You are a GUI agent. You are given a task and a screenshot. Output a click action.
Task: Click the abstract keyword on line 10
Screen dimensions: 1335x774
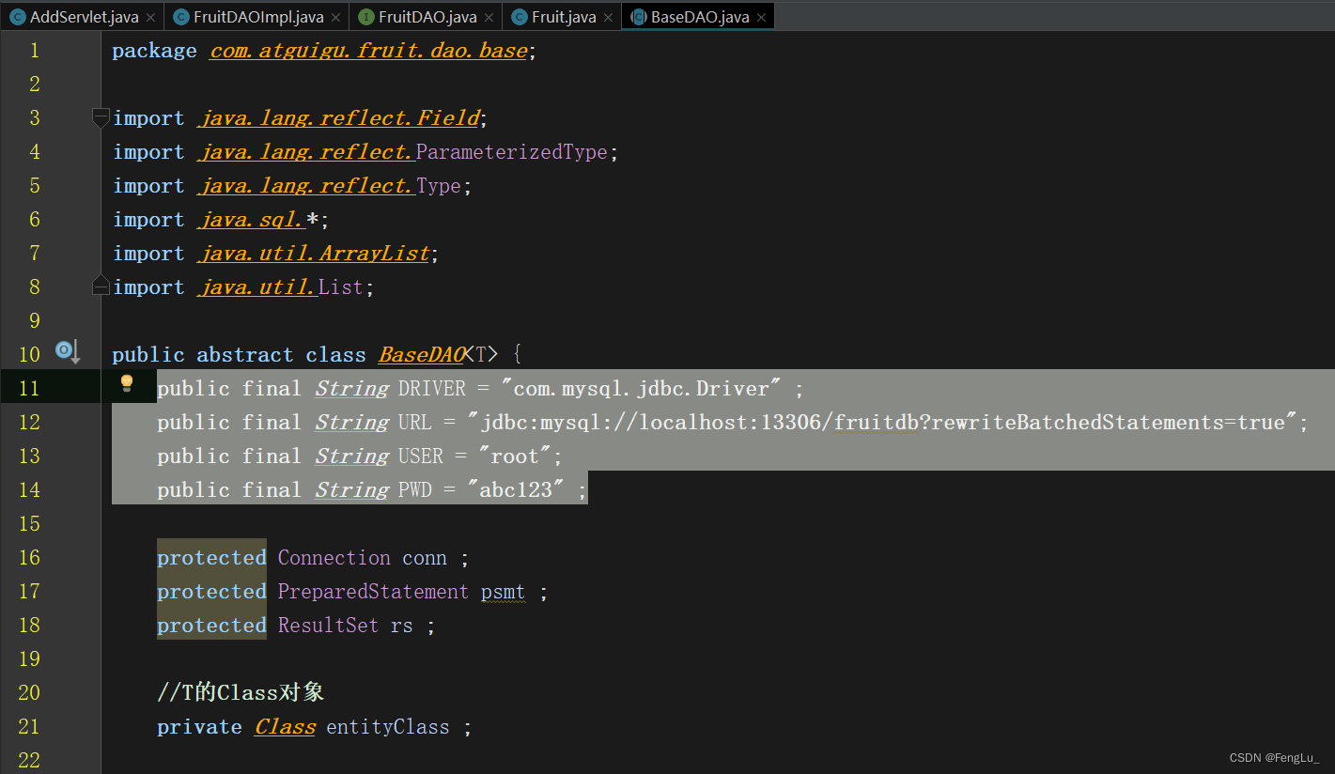(244, 355)
